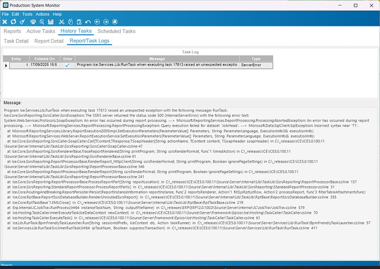380x269 pixels.
Task: Open the Edit menu
Action: pos(15,14)
